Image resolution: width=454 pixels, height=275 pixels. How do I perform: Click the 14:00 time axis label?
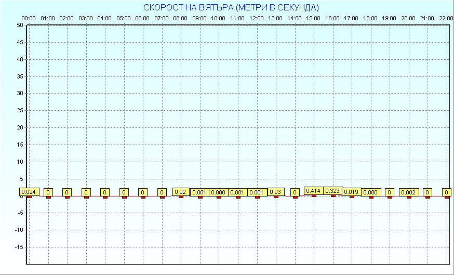(x=295, y=18)
